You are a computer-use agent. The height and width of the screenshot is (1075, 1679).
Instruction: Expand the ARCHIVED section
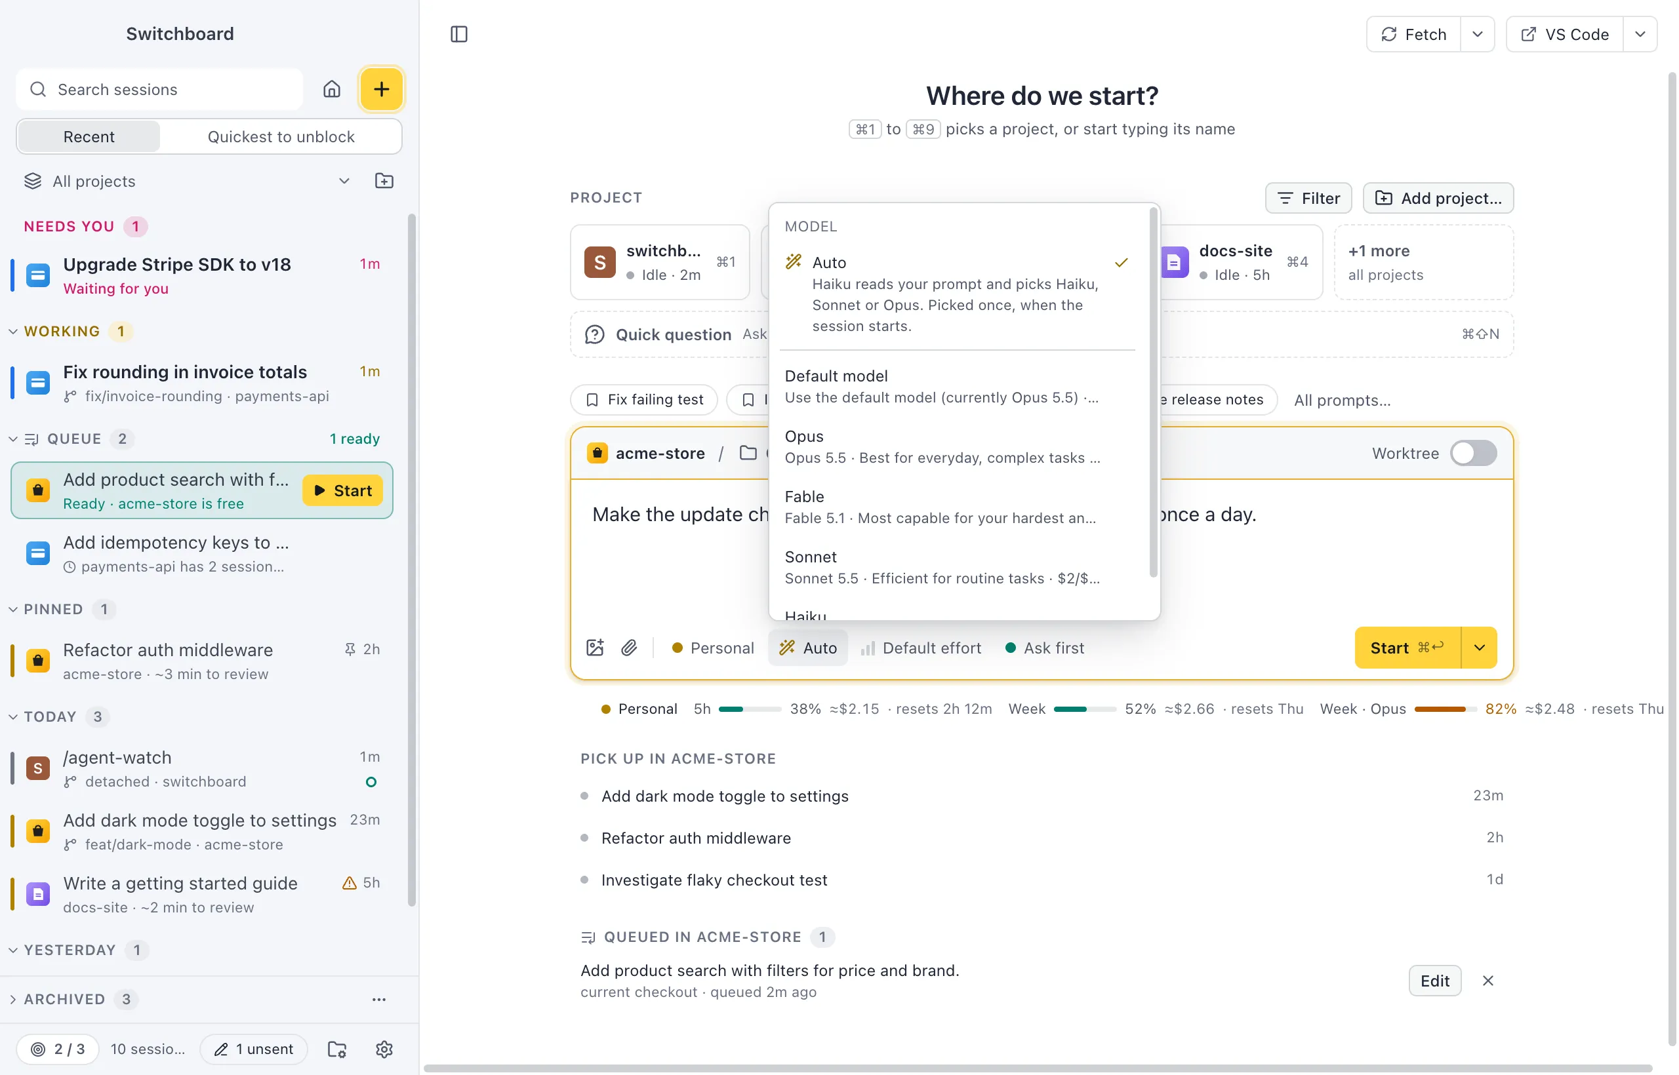tap(12, 999)
